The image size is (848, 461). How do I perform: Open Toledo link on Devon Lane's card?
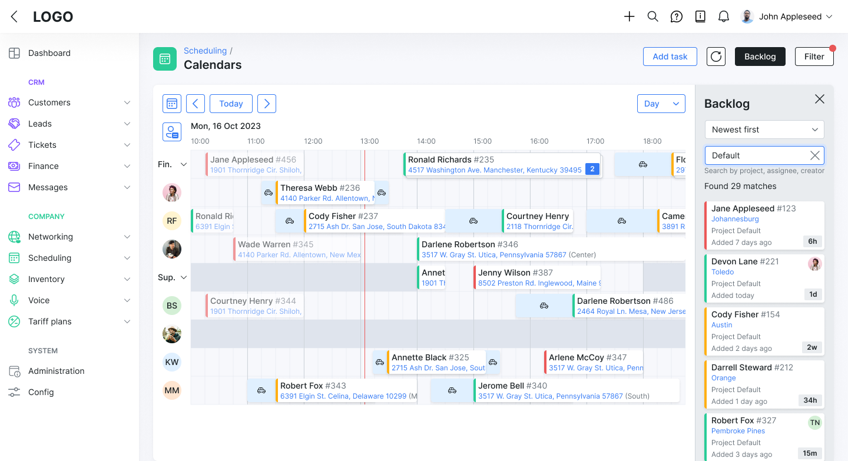click(x=721, y=271)
